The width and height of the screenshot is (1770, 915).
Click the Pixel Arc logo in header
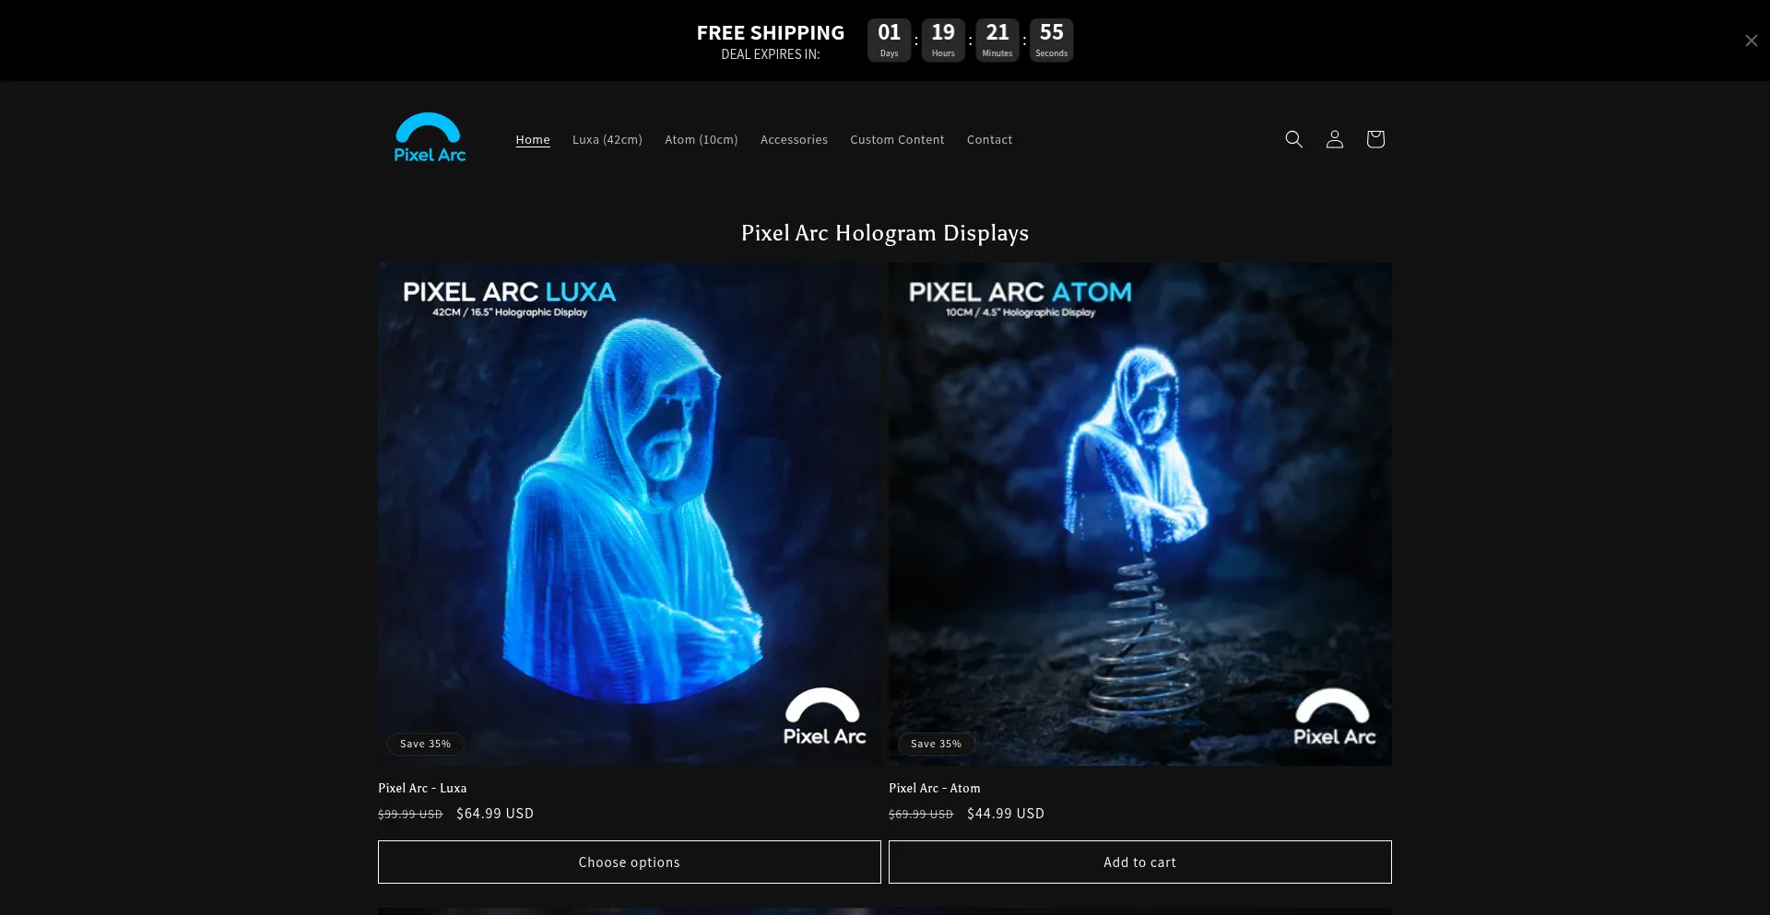(x=430, y=138)
